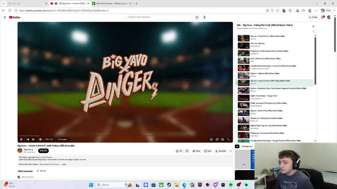337x189 pixels.
Task: Open Spotify from the taskbar
Action: [x=231, y=185]
